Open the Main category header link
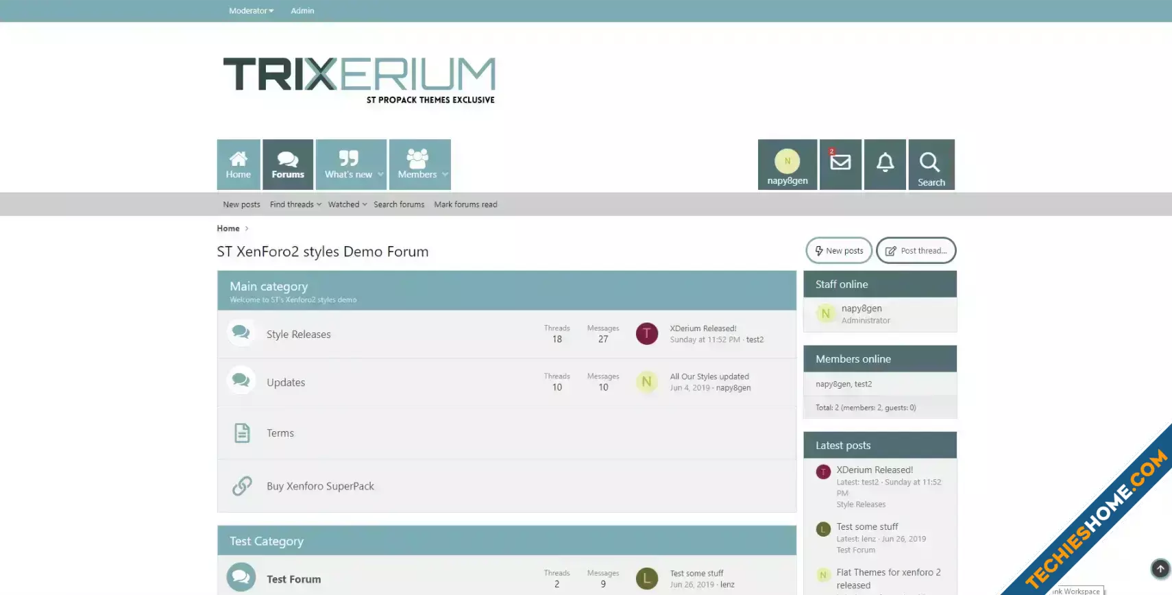This screenshot has width=1172, height=595. tap(269, 287)
